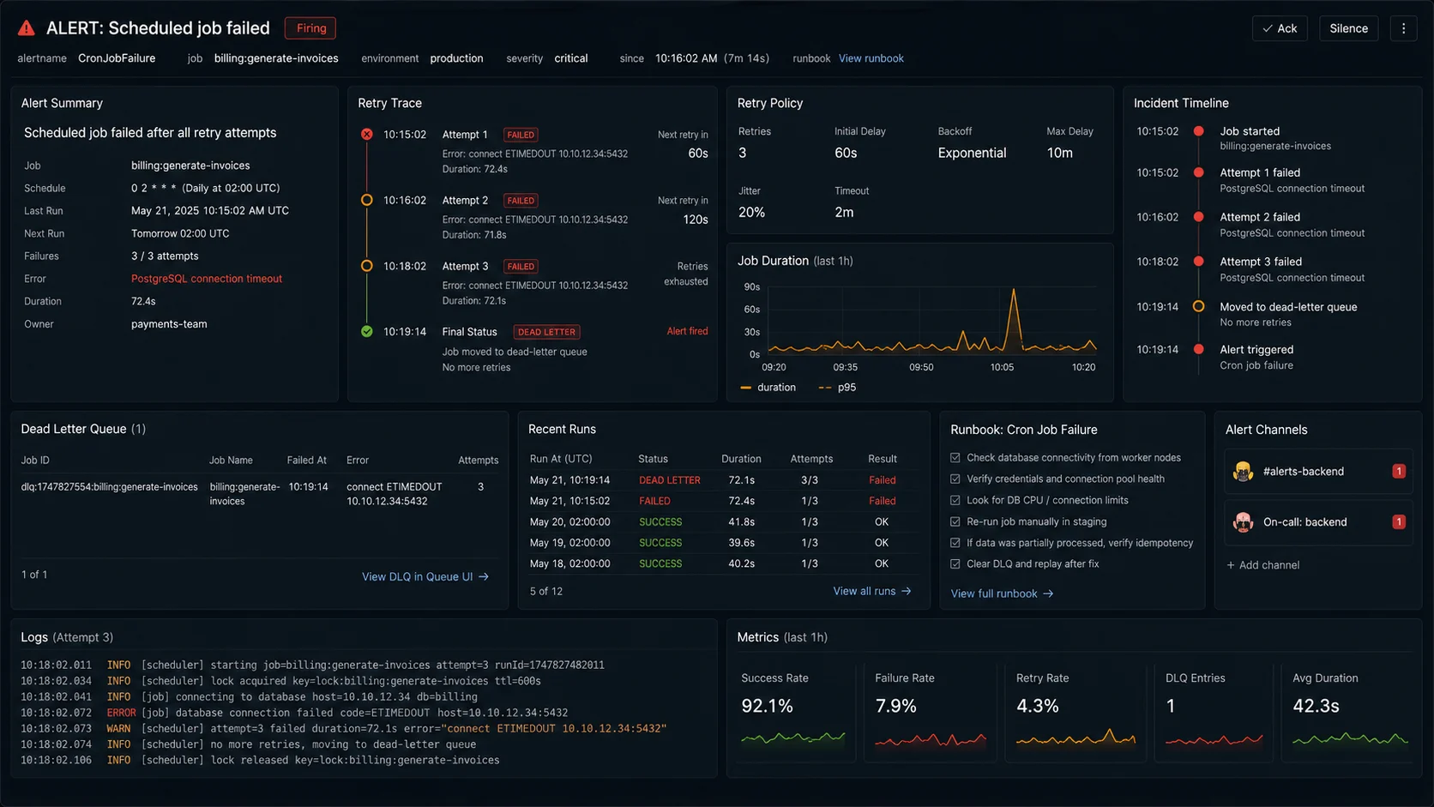
Task: Sort by Failed At column header
Action: click(306, 461)
